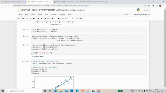Click the Python logo icon
The image size is (166, 93).
(x=138, y=10)
